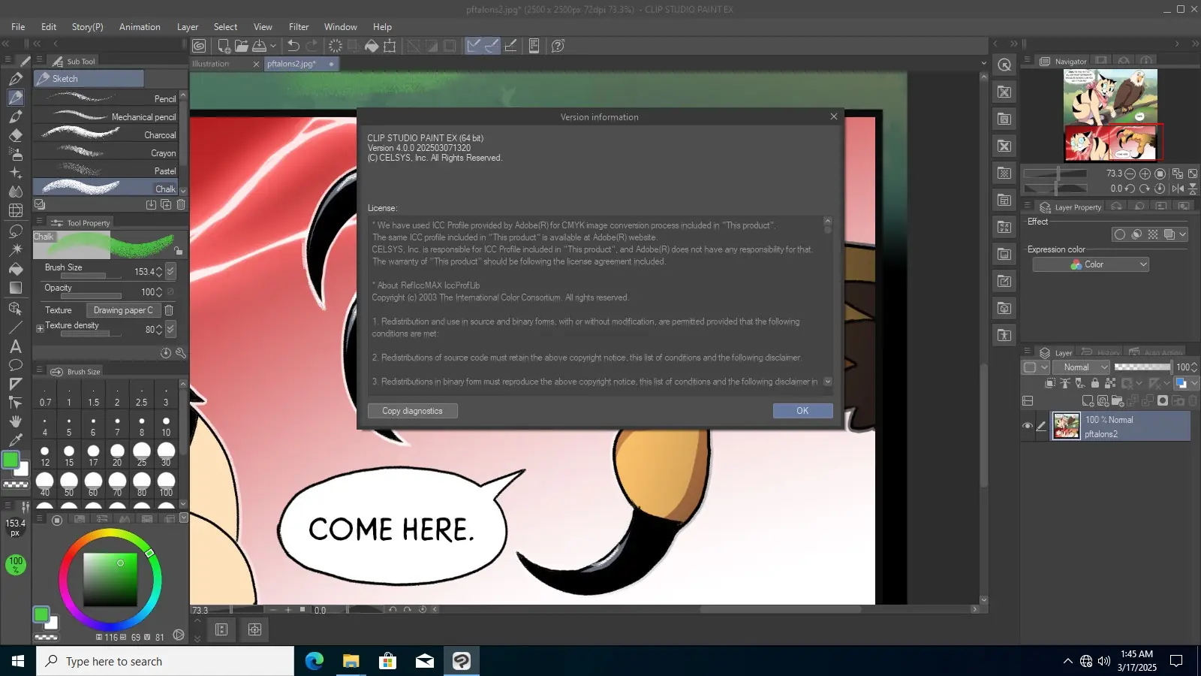Select the Text tool (letter A)
1201x676 pixels.
click(16, 346)
